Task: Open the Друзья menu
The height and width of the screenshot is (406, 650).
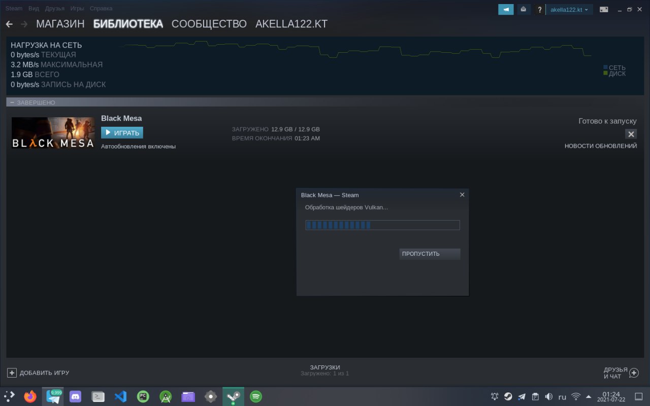Action: 54,9
